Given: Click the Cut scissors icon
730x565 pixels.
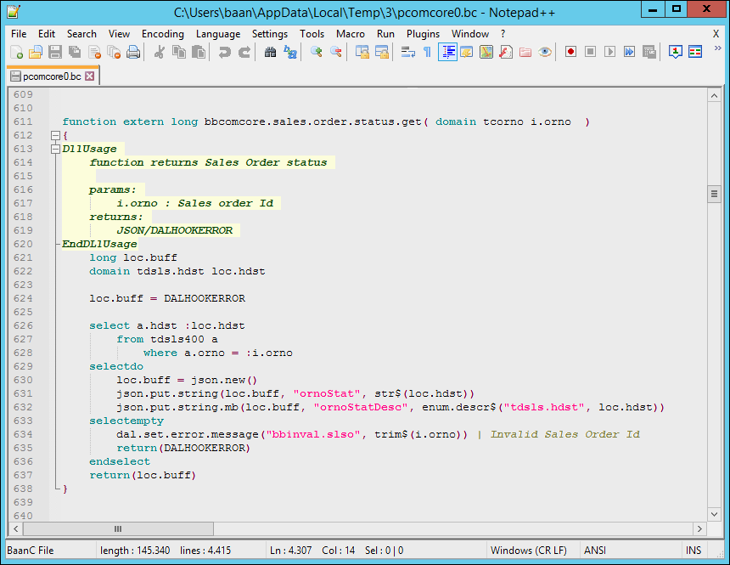Looking at the screenshot, I should [x=159, y=52].
